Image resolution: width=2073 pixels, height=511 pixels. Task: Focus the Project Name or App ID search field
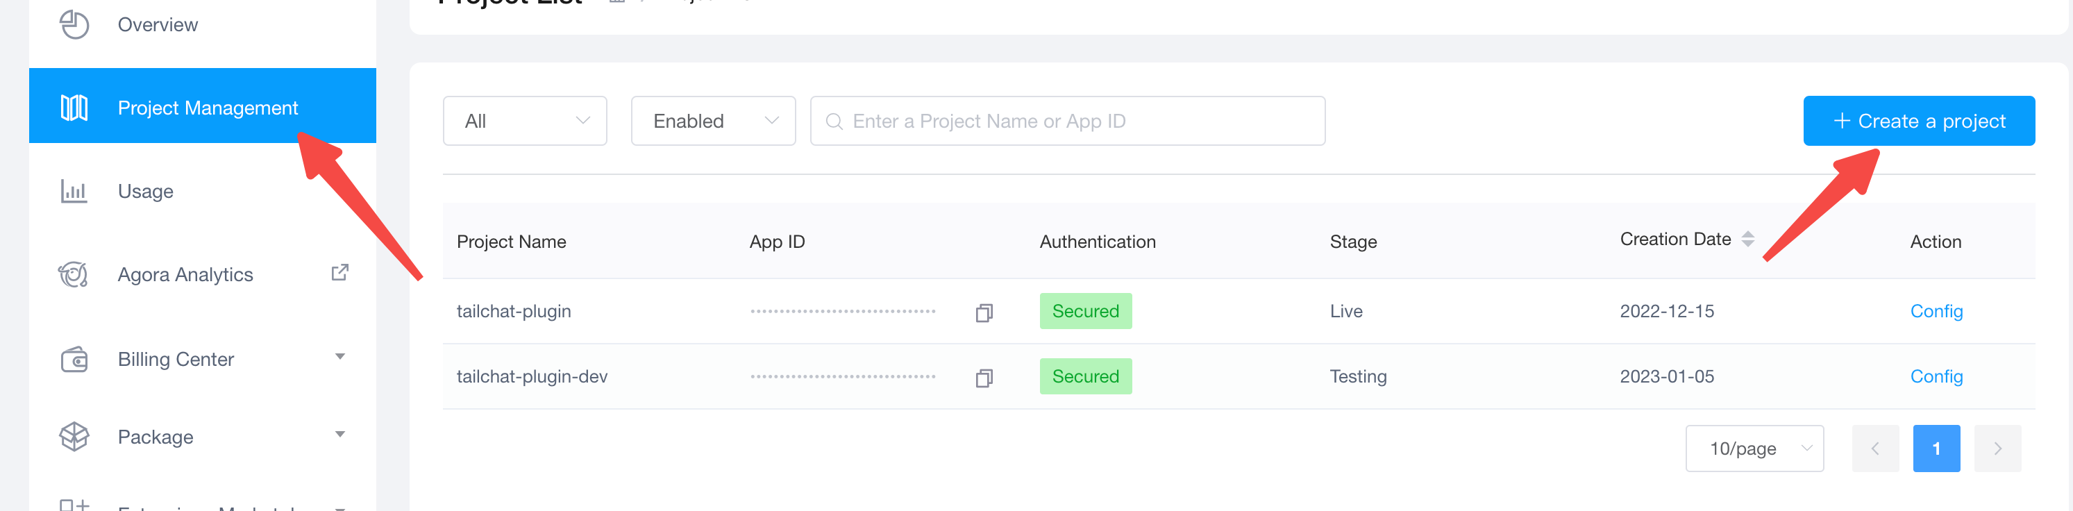pyautogui.click(x=1078, y=121)
